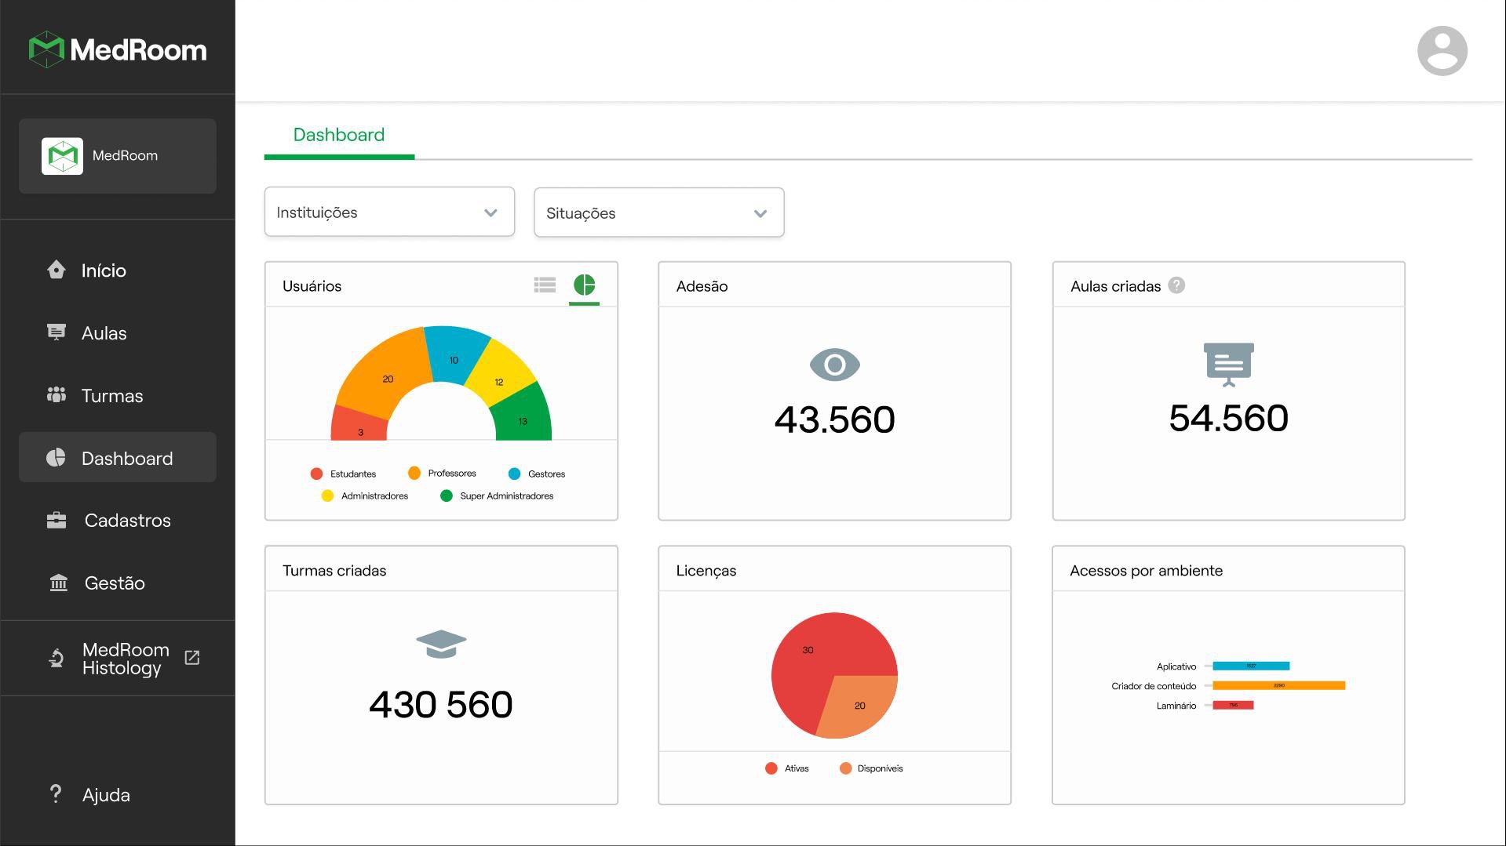This screenshot has width=1506, height=846.
Task: Click the MedRoom logo at top left
Action: pyautogui.click(x=118, y=49)
